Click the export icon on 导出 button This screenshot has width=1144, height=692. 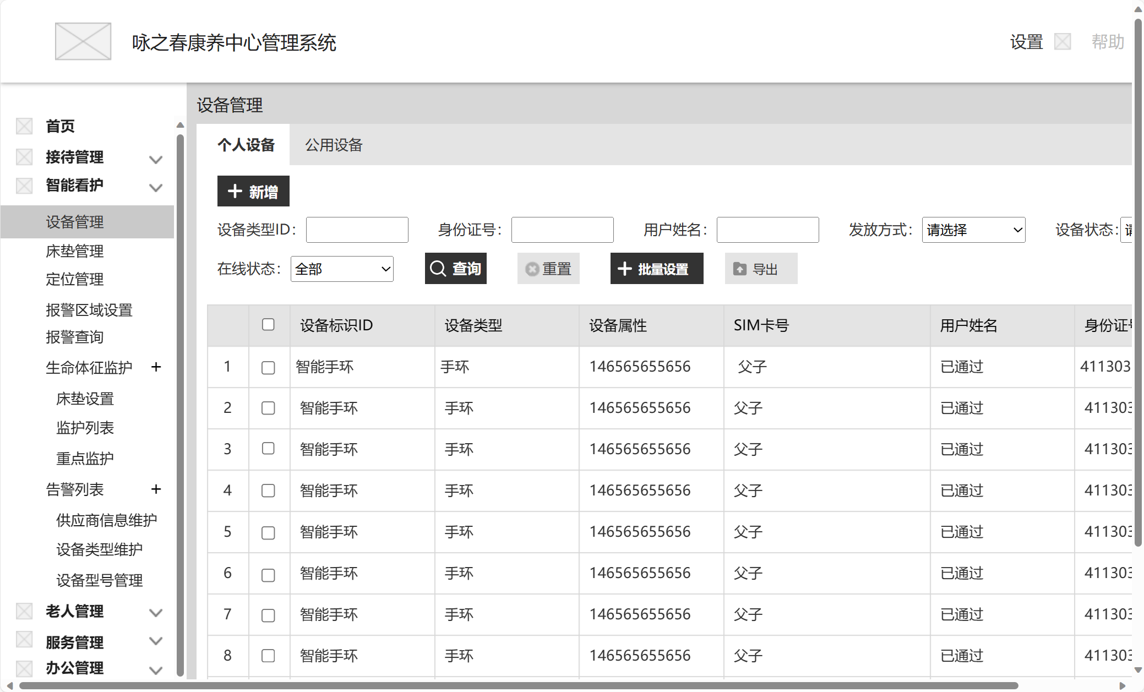740,269
